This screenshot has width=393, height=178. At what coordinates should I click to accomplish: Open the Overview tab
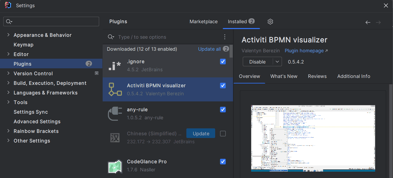click(249, 76)
